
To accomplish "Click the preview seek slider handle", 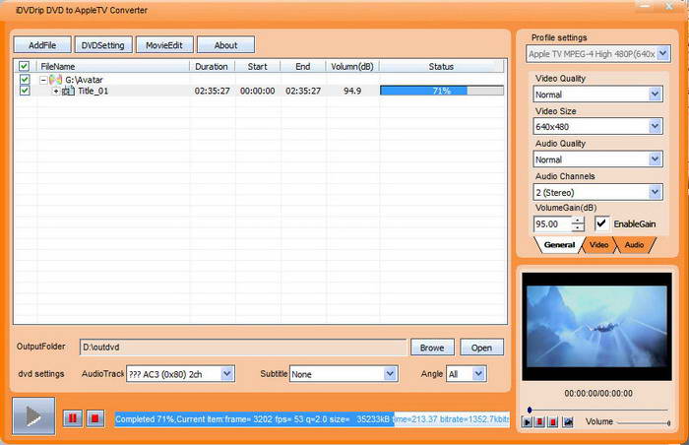I will [530, 410].
